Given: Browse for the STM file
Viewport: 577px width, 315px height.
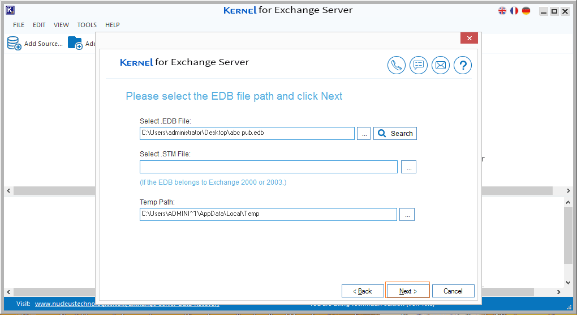Looking at the screenshot, I should click(x=408, y=167).
